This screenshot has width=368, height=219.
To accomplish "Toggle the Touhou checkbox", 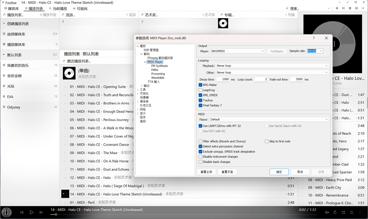I will tap(201, 100).
